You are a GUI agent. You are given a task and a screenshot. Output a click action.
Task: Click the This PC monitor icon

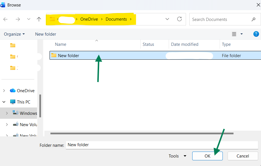pyautogui.click(x=13, y=102)
